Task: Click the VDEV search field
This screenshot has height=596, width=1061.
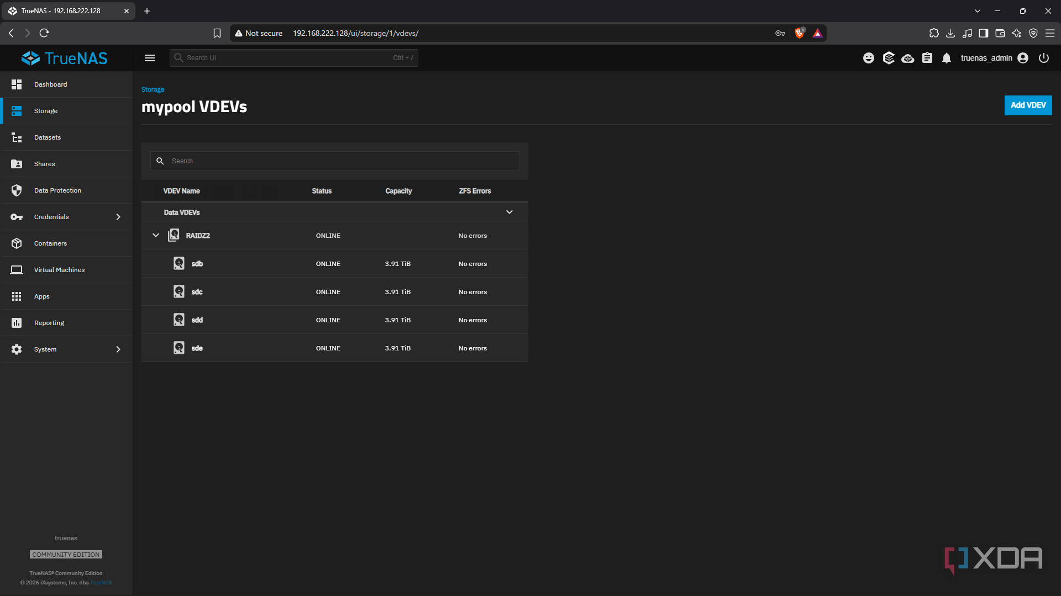Action: (x=335, y=161)
